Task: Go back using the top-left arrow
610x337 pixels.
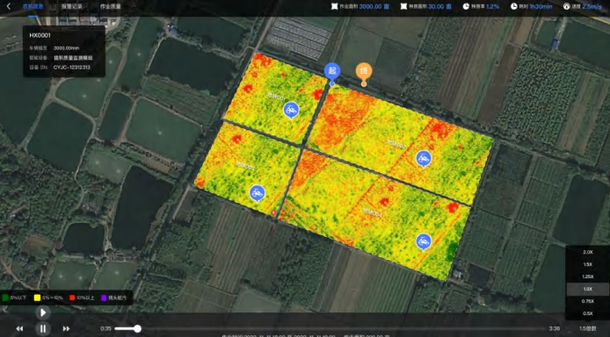Action: [x=9, y=6]
